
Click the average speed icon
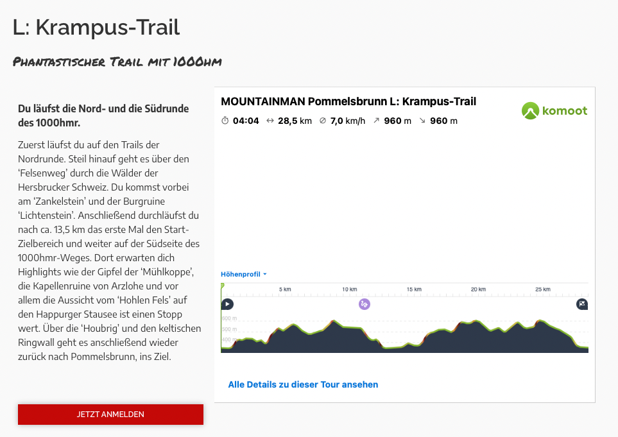click(323, 121)
